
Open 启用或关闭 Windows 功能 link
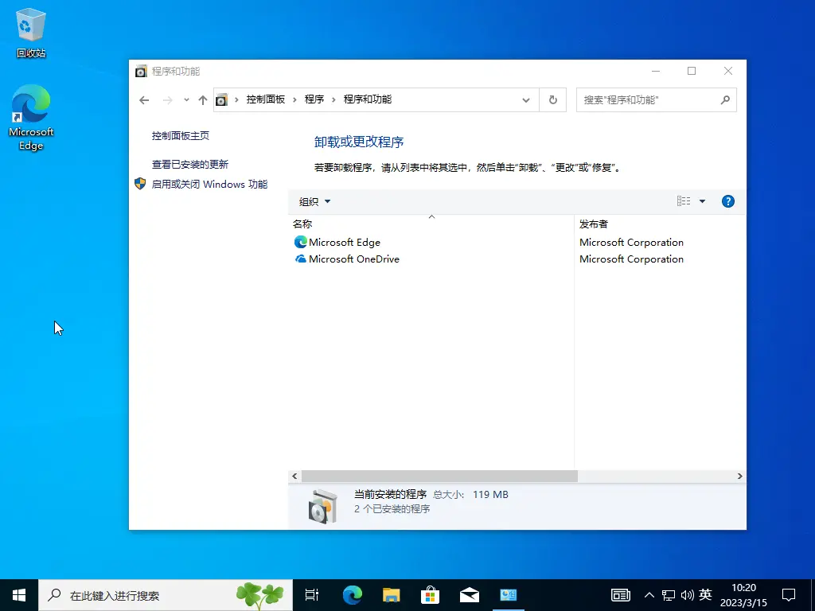(209, 184)
